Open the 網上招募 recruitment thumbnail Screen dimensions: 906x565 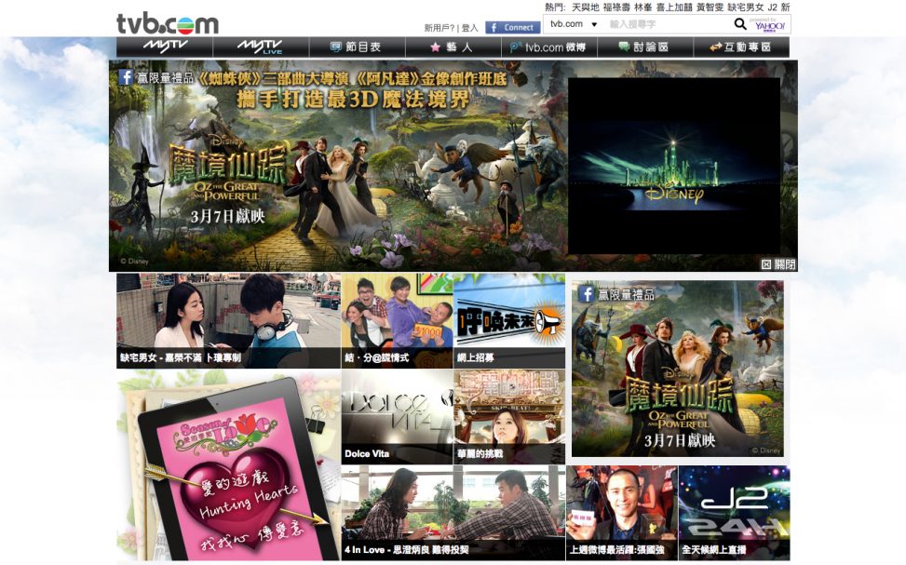click(x=509, y=320)
